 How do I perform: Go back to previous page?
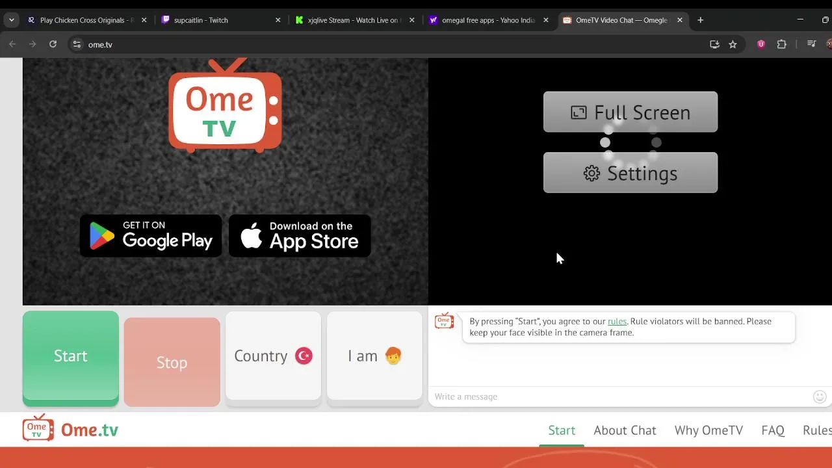[x=12, y=44]
